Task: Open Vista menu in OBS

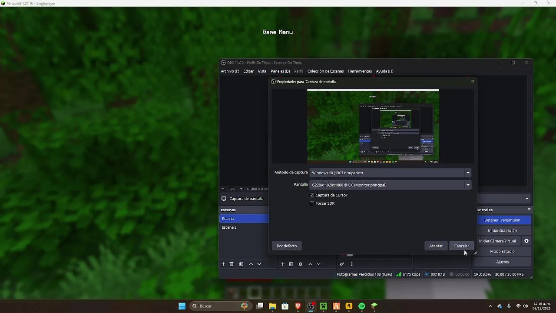Action: click(262, 71)
